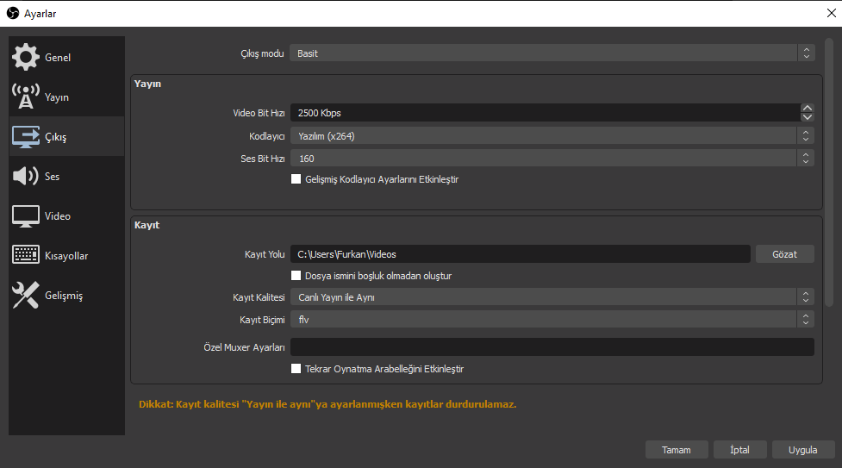This screenshot has width=842, height=468.
Task: Click the Ses speaker icon
Action: point(25,176)
